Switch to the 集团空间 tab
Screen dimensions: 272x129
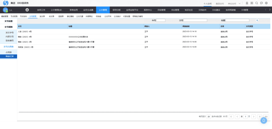pos(220,3)
